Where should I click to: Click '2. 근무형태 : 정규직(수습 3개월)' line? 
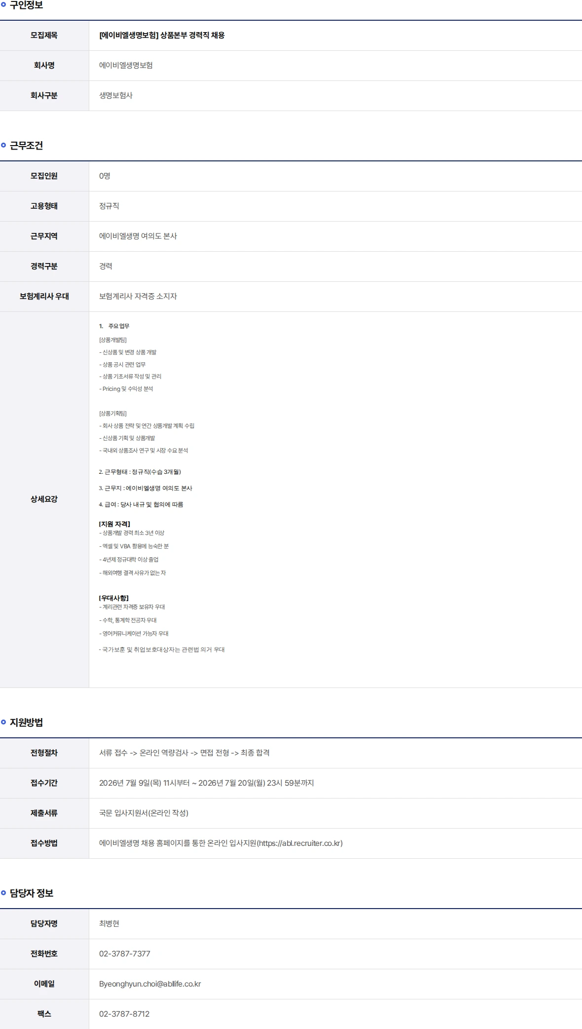[140, 472]
